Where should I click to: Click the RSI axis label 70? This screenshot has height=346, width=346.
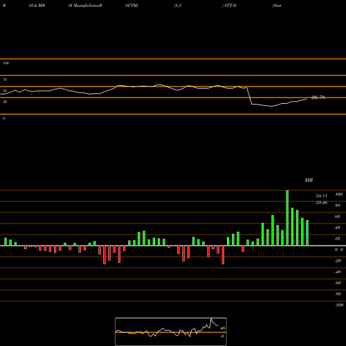tap(5, 80)
